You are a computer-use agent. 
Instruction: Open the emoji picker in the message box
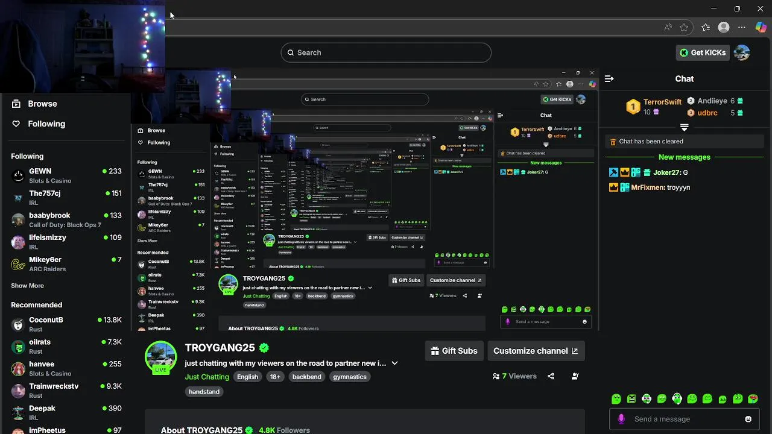(x=748, y=419)
